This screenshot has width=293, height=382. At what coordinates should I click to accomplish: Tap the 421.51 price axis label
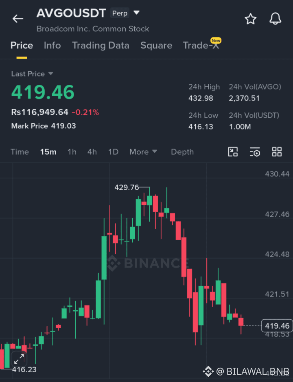[x=277, y=294]
